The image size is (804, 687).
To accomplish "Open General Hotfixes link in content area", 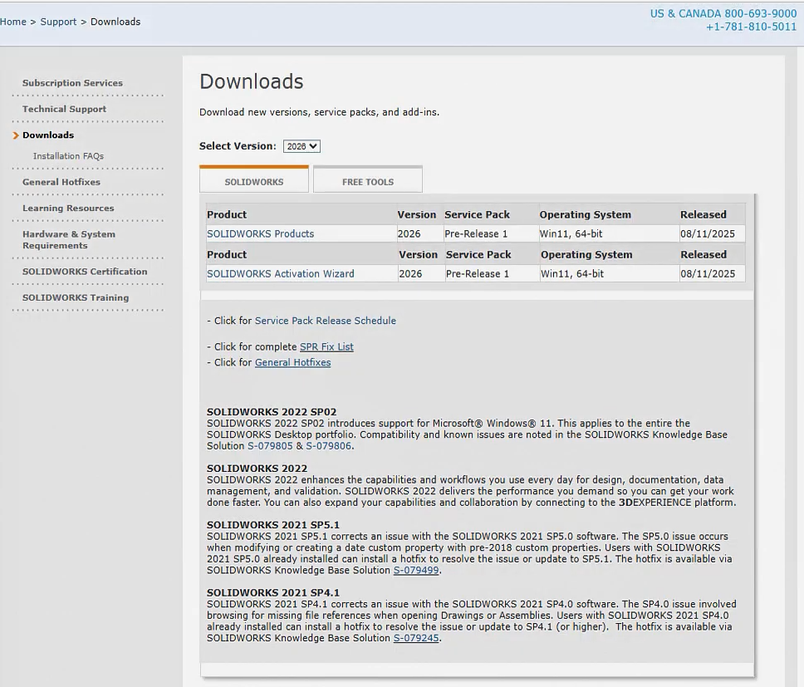I will [x=292, y=363].
